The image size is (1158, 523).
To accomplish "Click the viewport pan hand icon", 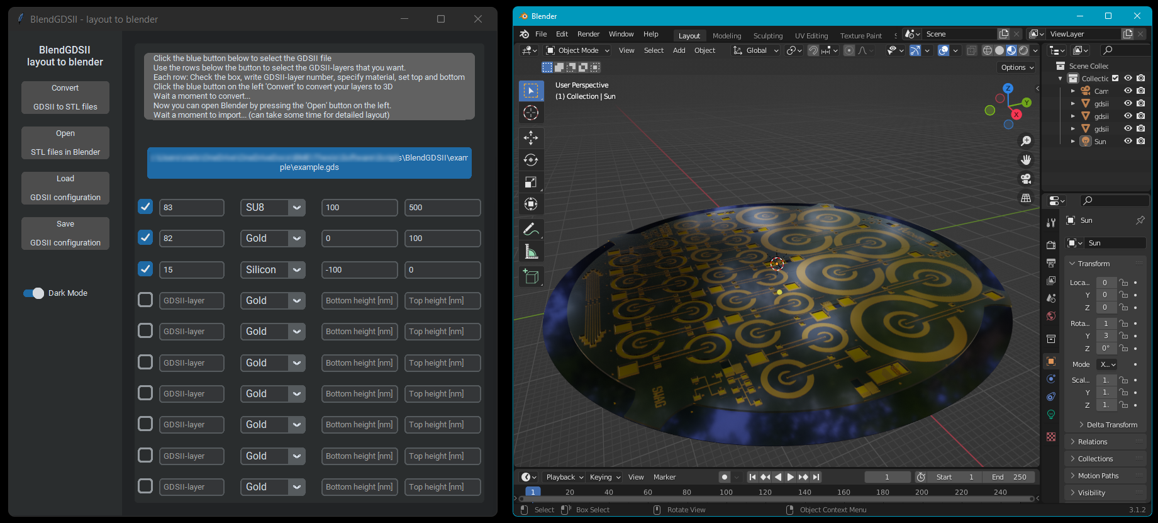I will coord(1026,160).
